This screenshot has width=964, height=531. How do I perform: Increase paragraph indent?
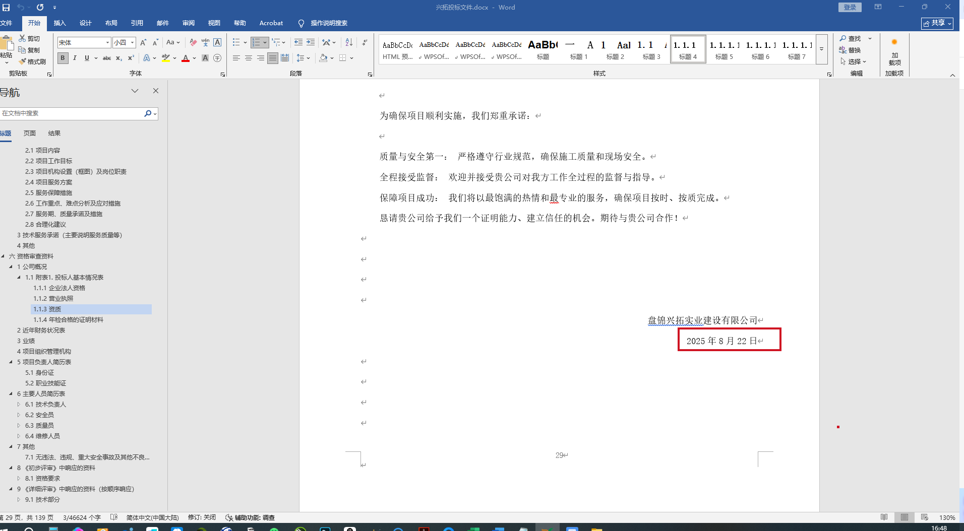[x=311, y=42]
